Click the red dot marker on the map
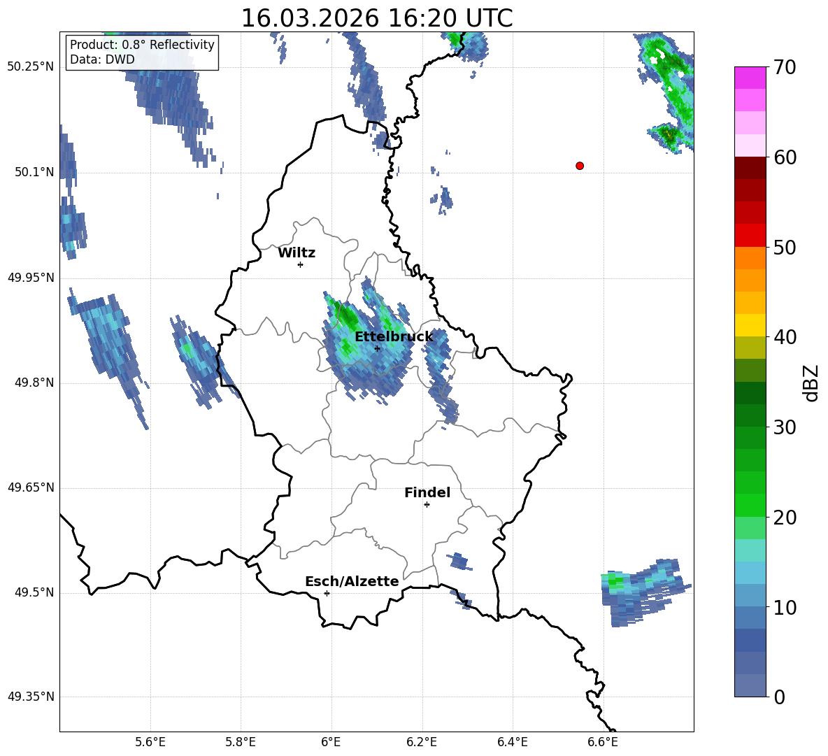Viewport: 828px width, 756px height. tap(580, 166)
